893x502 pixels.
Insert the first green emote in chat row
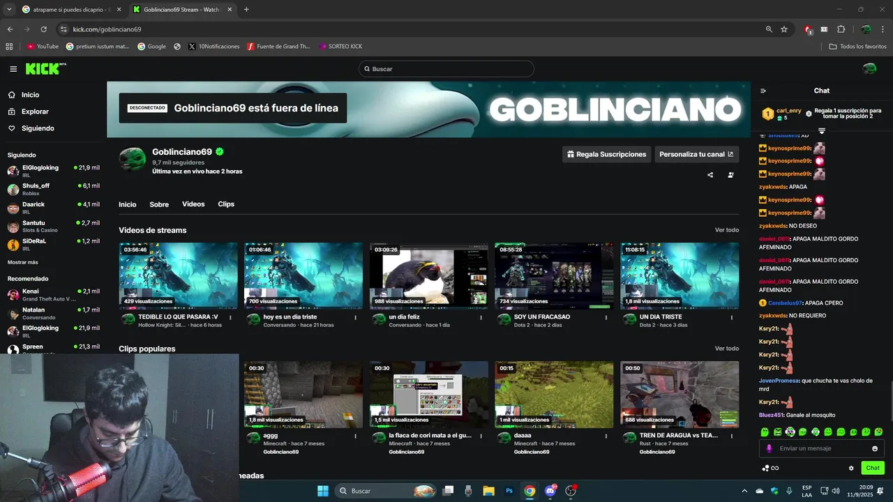coord(765,432)
